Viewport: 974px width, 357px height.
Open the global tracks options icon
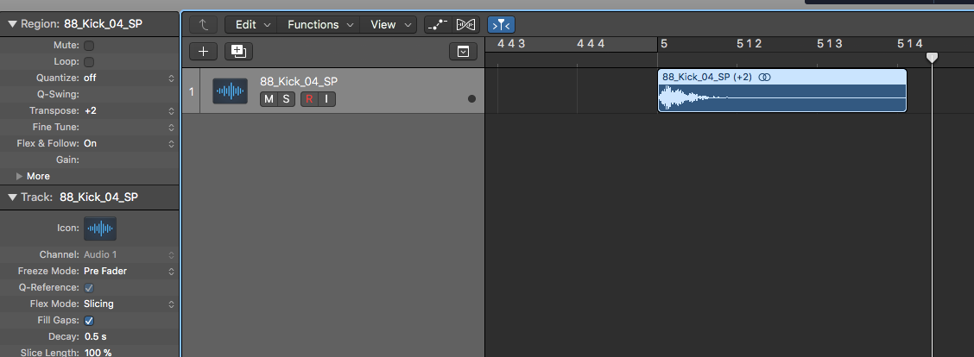(463, 52)
